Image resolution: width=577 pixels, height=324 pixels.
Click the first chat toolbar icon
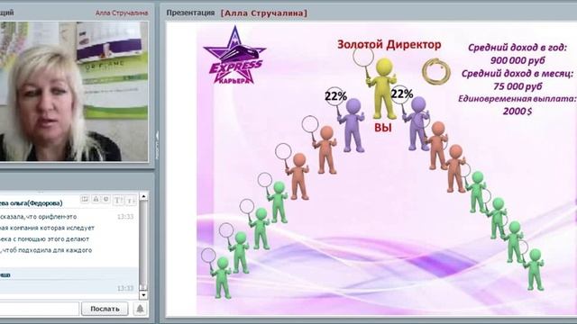(x=85, y=199)
